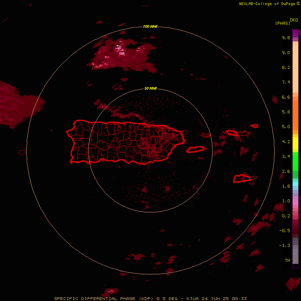Image resolution: width=301 pixels, height=301 pixels.
Task: Choose the 2.6 legend value
Action: pyautogui.click(x=286, y=172)
